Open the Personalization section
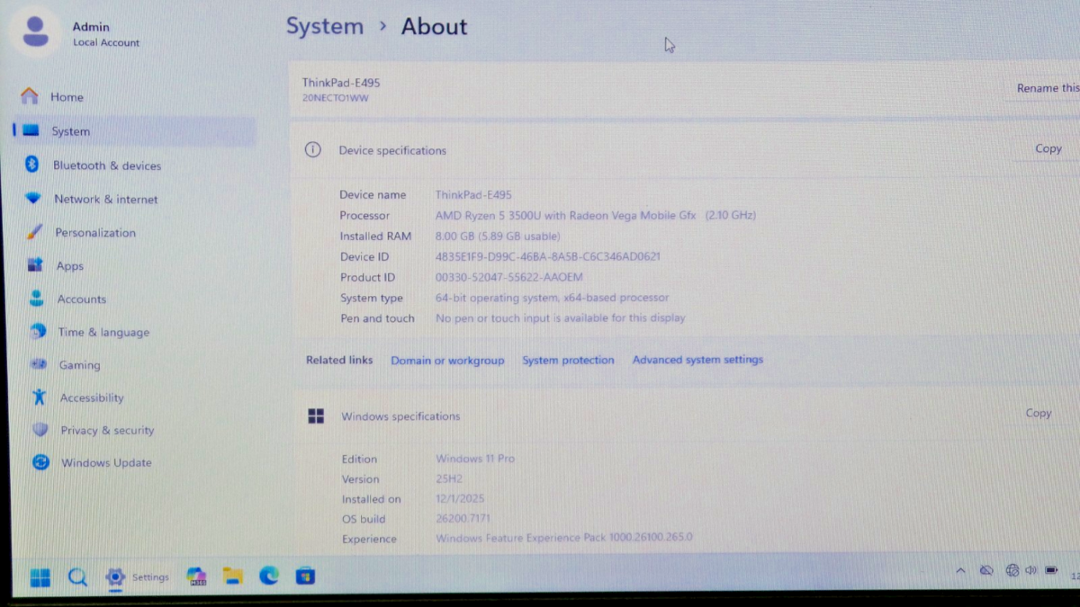 (x=94, y=233)
